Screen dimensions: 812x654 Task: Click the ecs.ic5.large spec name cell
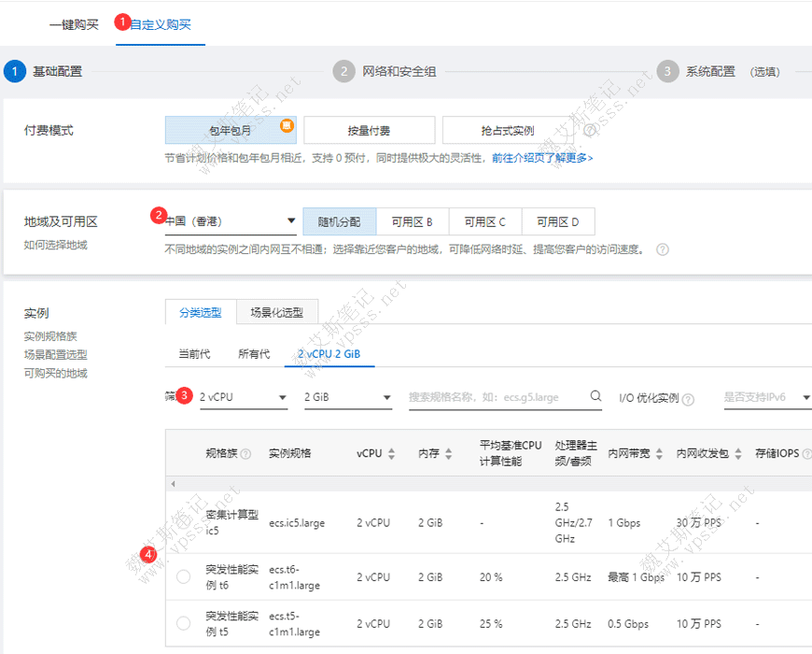click(297, 523)
